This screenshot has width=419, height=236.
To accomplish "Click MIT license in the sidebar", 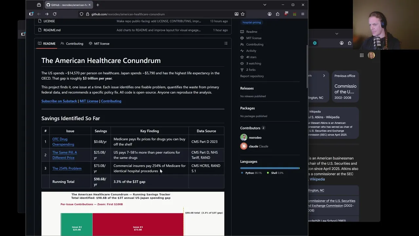I will [251, 38].
